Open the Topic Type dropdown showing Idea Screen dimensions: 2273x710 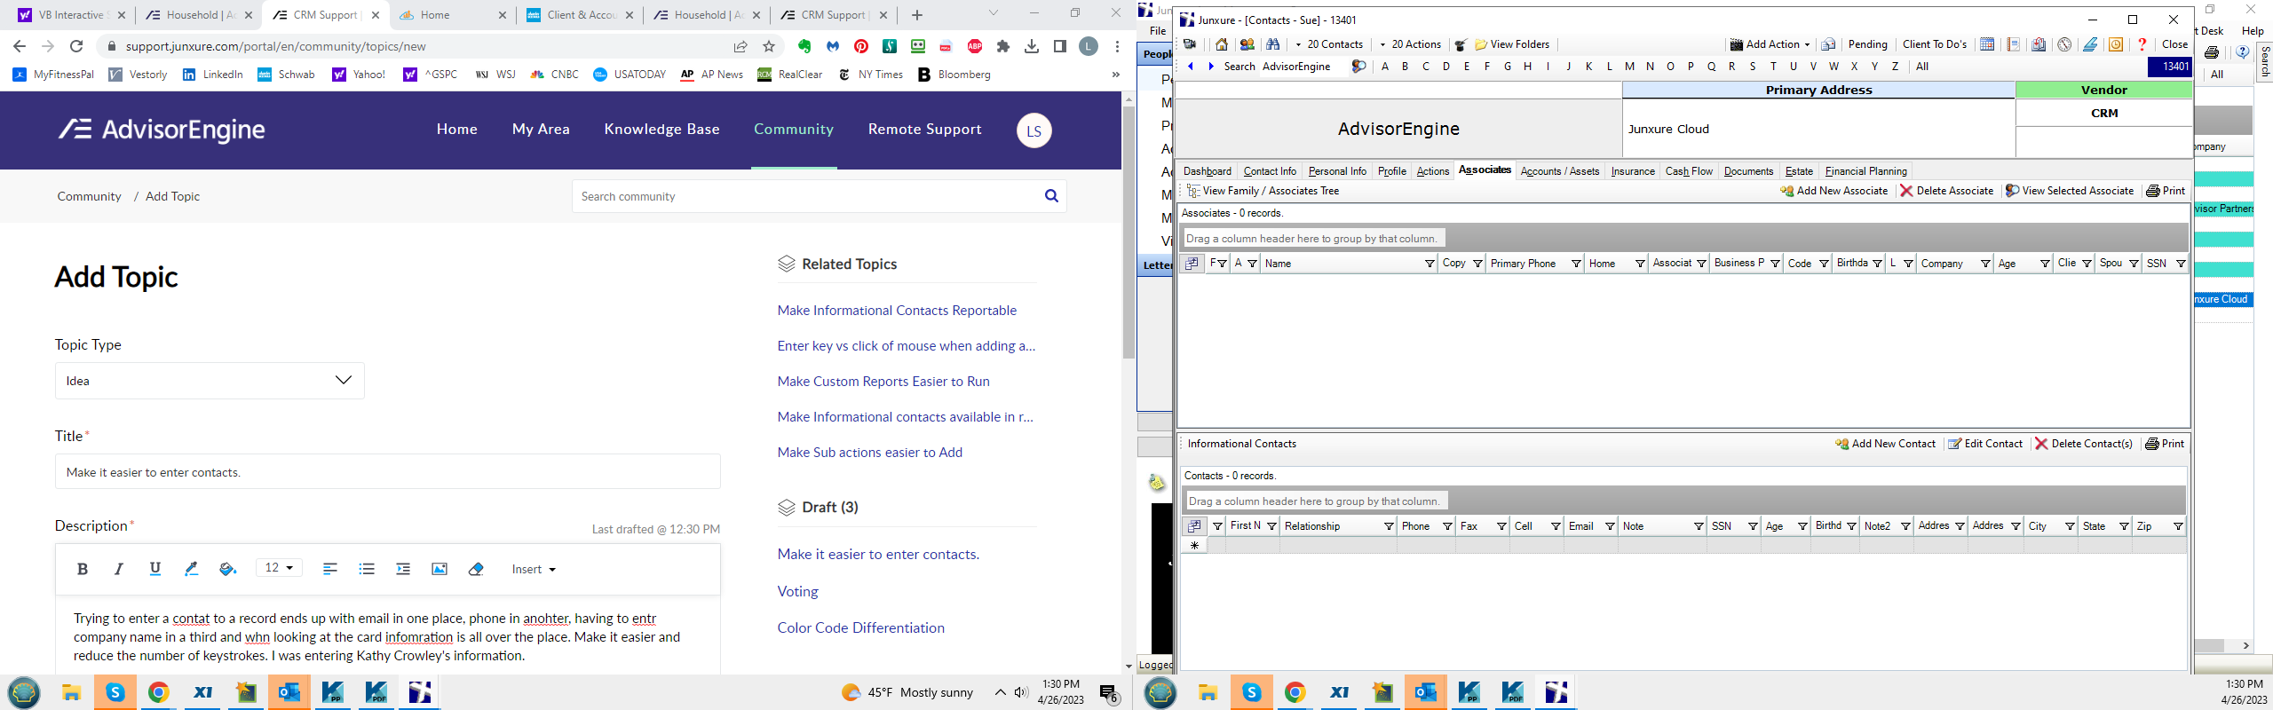pos(210,381)
